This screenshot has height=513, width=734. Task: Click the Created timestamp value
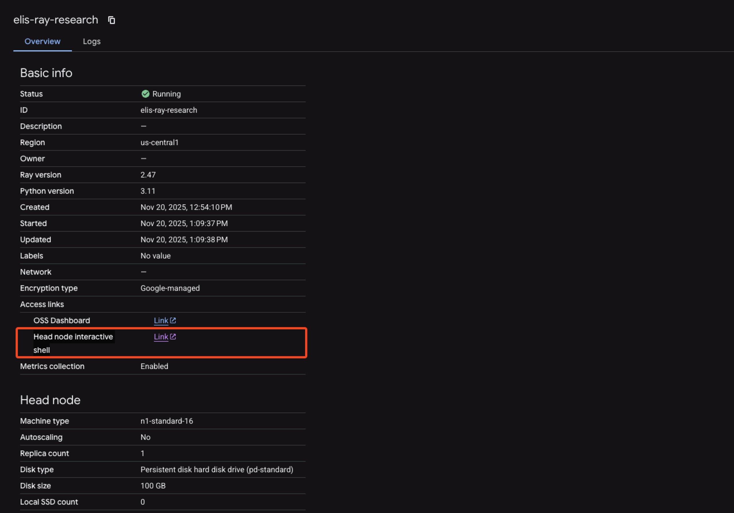186,207
